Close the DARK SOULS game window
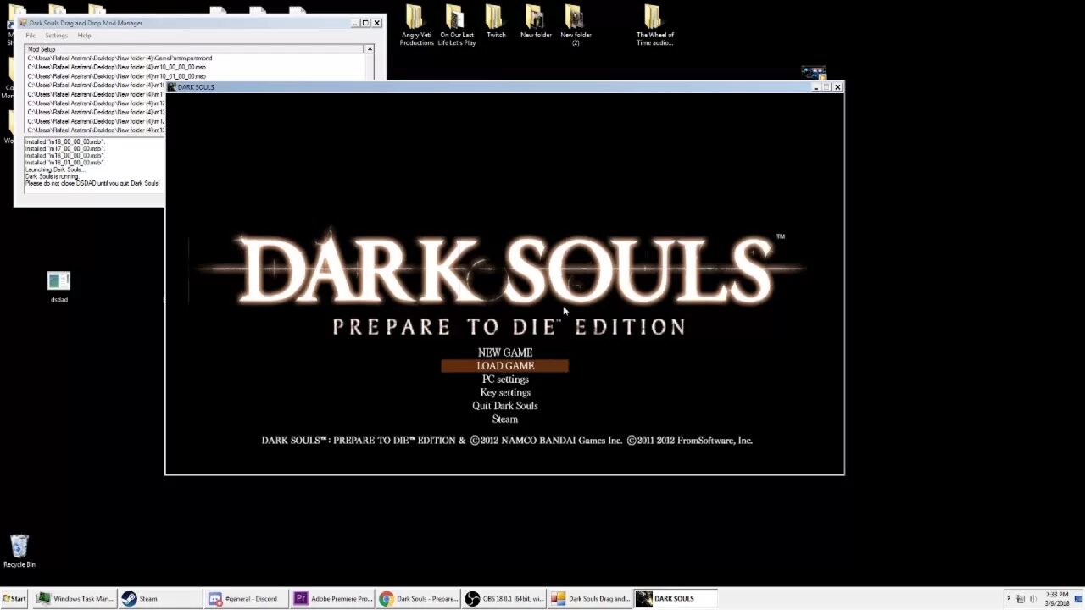The height and width of the screenshot is (610, 1085). [x=837, y=86]
